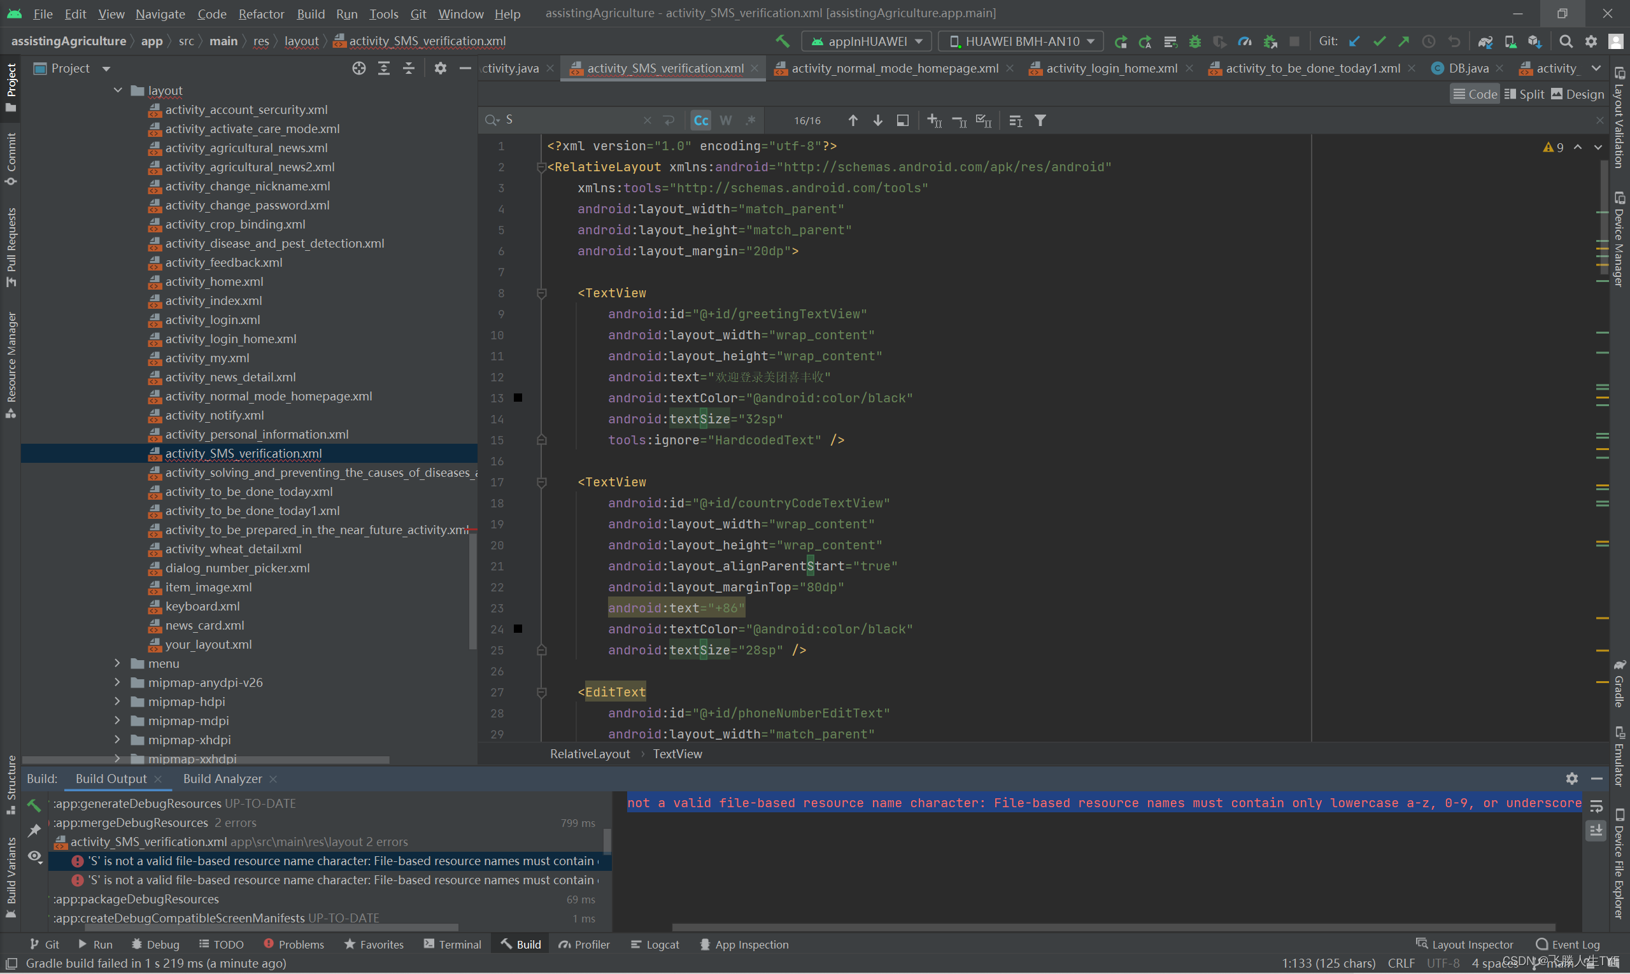Viewport: 1630px width, 974px height.
Task: Open the HUAWEI BMH-AN10 device dropdown
Action: click(x=1021, y=41)
